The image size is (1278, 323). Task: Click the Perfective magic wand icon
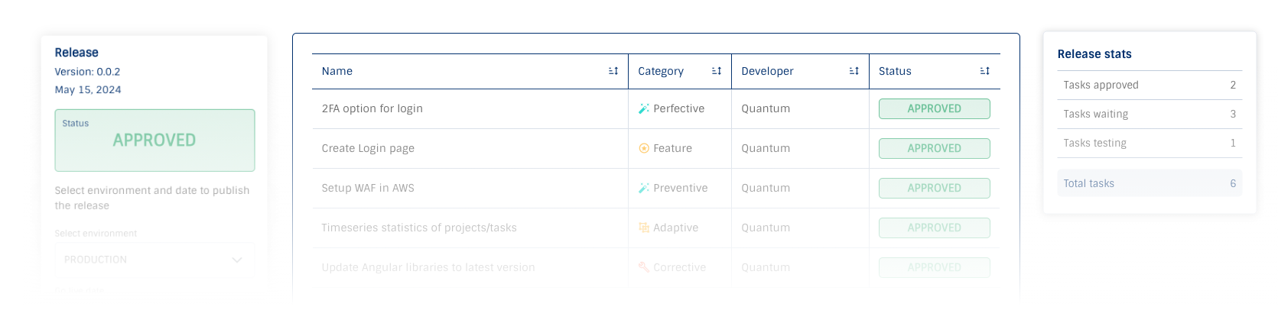pos(644,108)
